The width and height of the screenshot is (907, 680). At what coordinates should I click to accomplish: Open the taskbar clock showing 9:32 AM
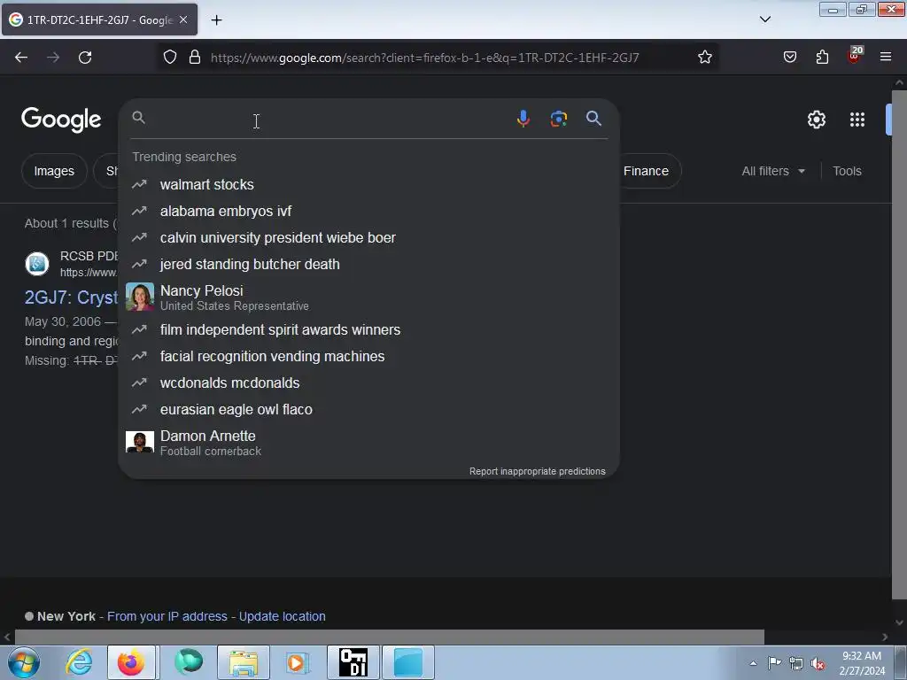point(862,663)
